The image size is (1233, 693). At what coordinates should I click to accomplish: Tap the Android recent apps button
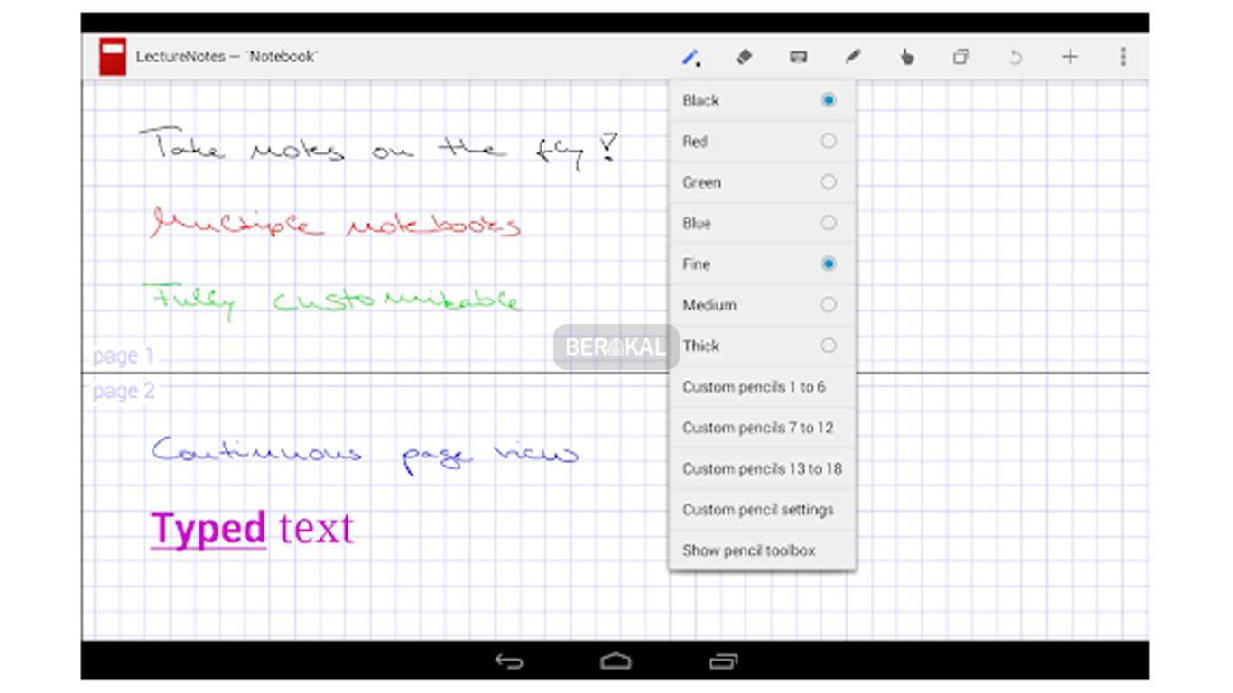point(723,661)
